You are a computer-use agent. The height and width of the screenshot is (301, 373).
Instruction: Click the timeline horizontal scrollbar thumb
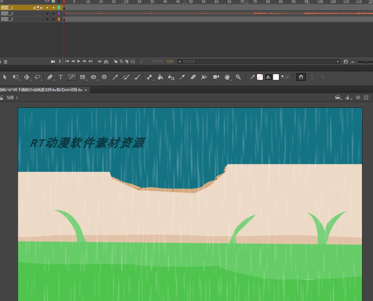tap(189, 62)
